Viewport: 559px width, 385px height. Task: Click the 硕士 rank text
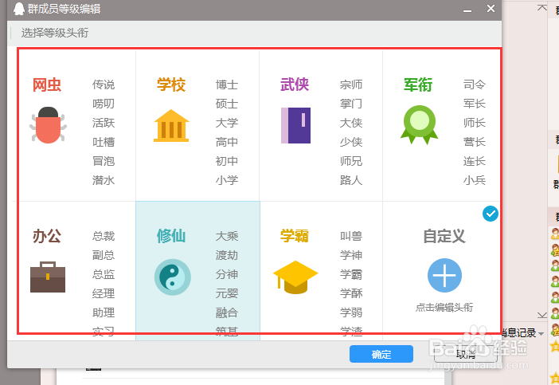tap(227, 104)
